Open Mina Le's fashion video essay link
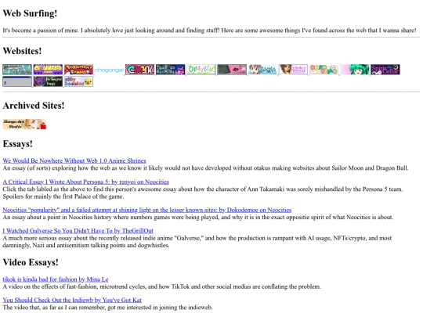The image size is (423, 317). point(56,279)
